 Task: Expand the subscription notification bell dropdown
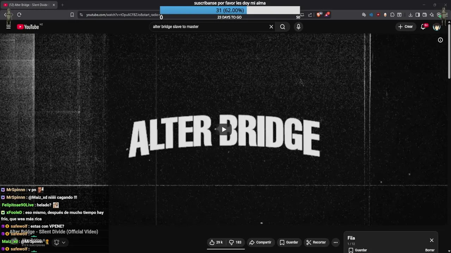(x=60, y=242)
